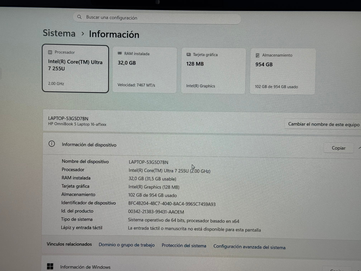Click 'Tipo de sistema' label

[77, 219]
